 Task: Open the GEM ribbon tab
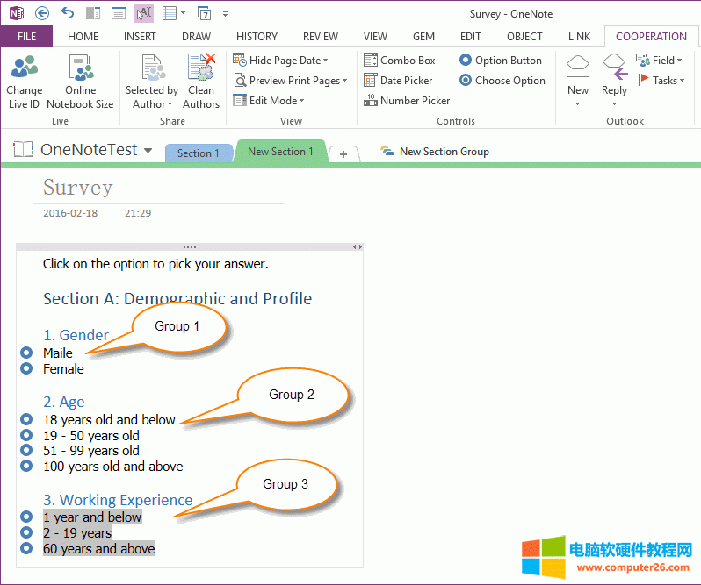coord(423,37)
